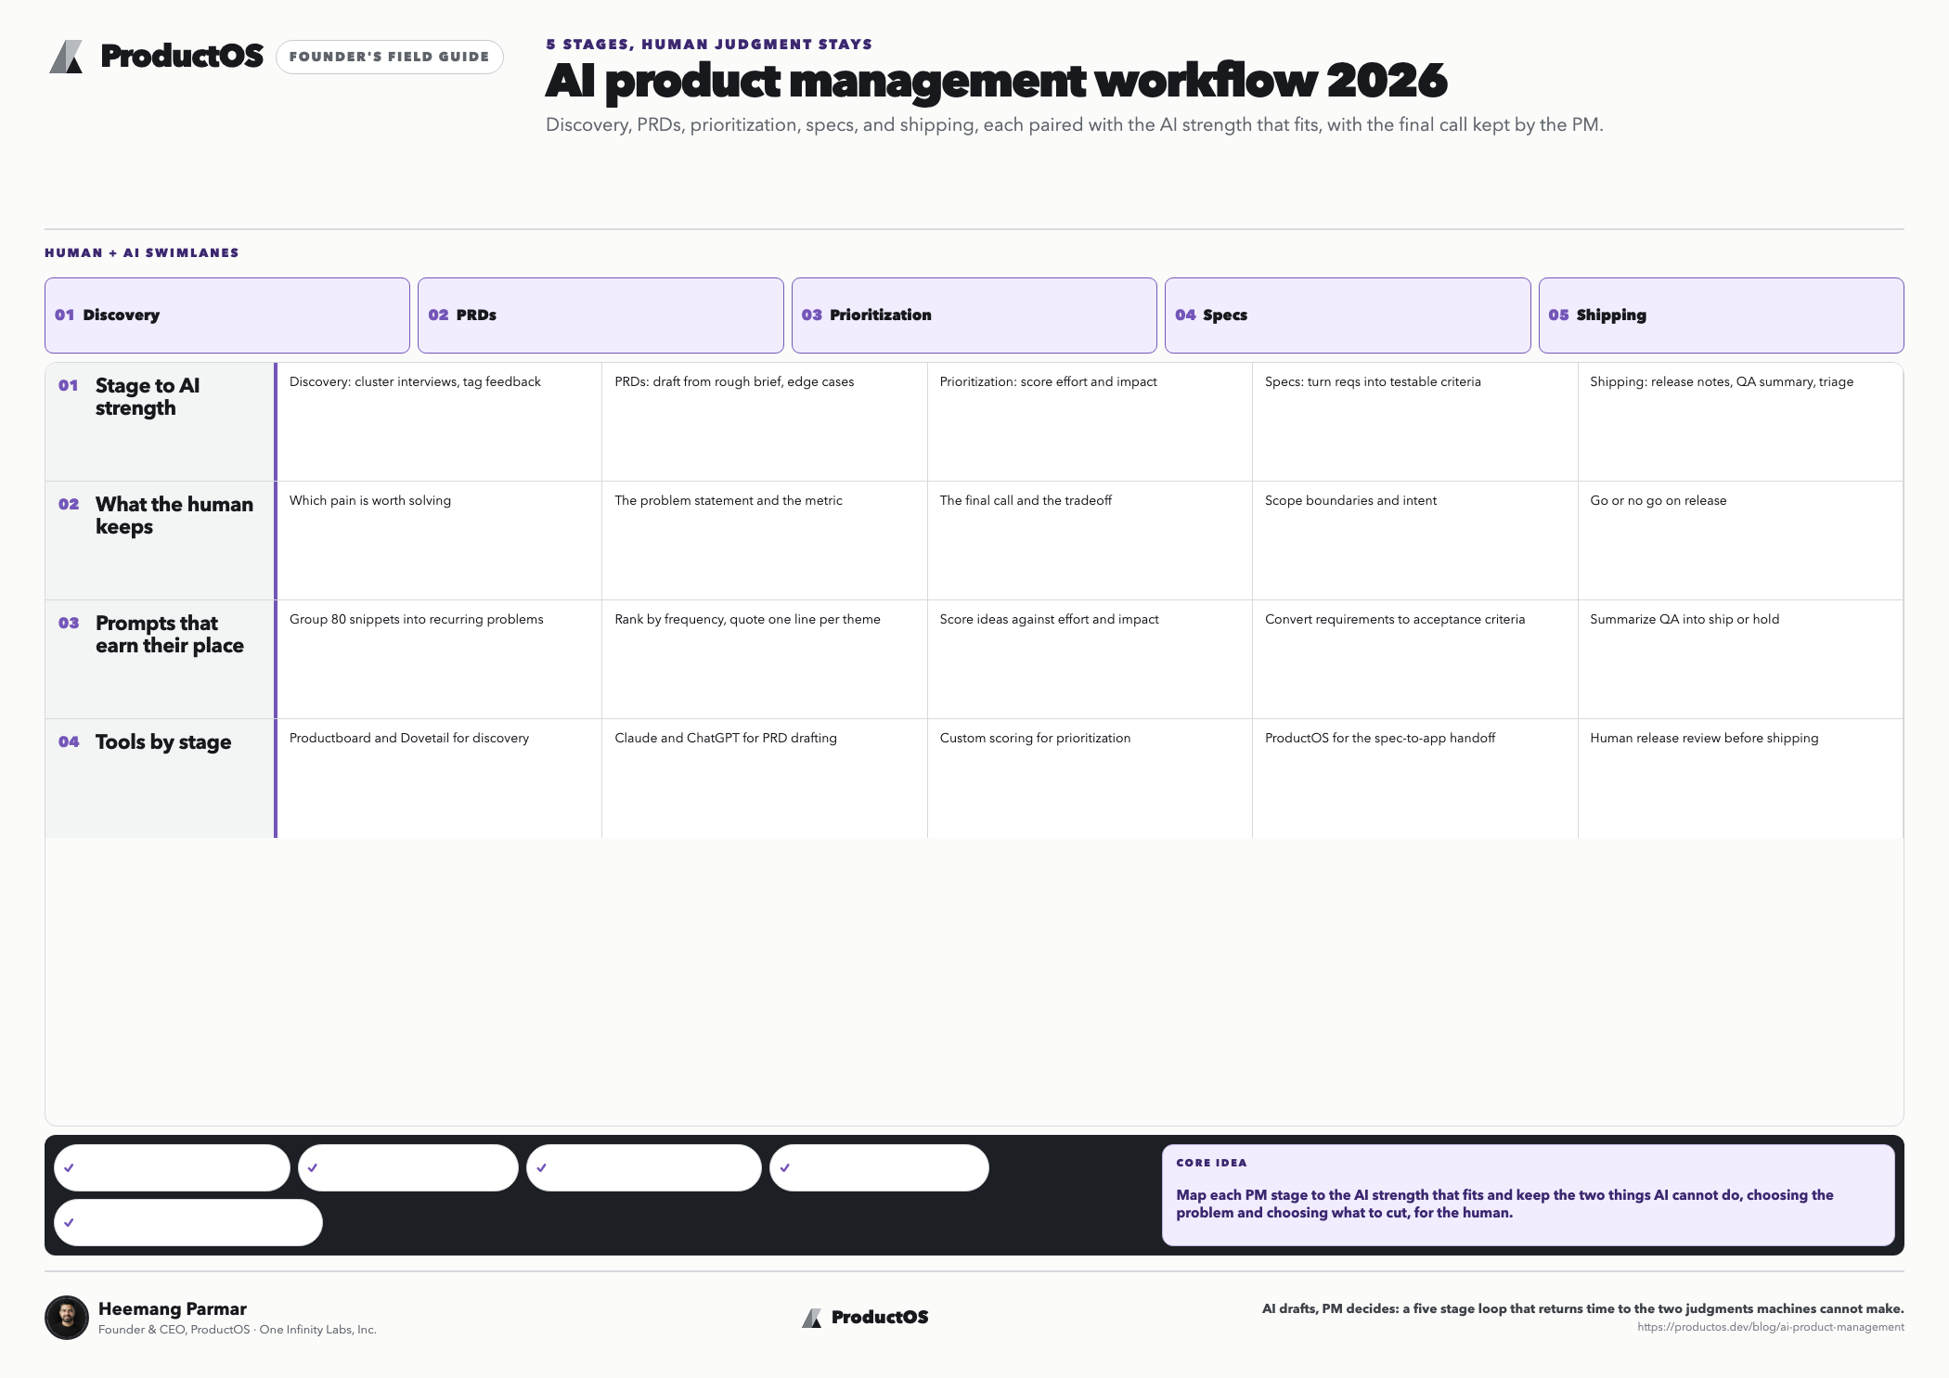The height and width of the screenshot is (1378, 1949).
Task: Click cell 'The problem statement and the metric'
Action: tap(765, 540)
